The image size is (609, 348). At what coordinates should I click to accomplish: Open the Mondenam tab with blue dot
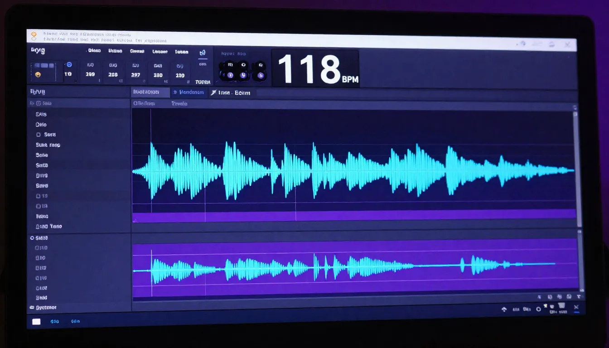tap(188, 92)
